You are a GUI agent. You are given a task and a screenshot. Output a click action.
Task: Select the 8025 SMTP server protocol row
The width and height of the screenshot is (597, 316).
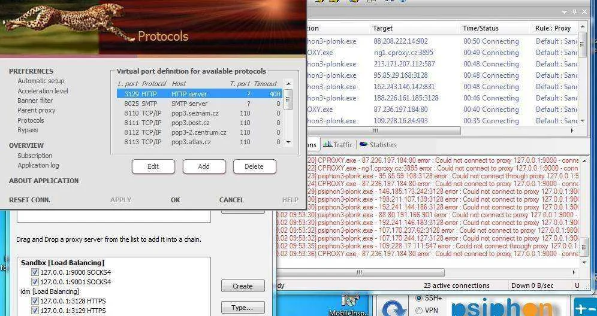[x=200, y=104]
